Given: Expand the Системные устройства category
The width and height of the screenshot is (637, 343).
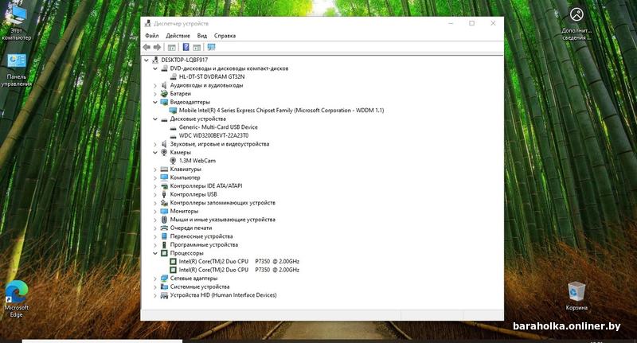Looking at the screenshot, I should pos(155,287).
